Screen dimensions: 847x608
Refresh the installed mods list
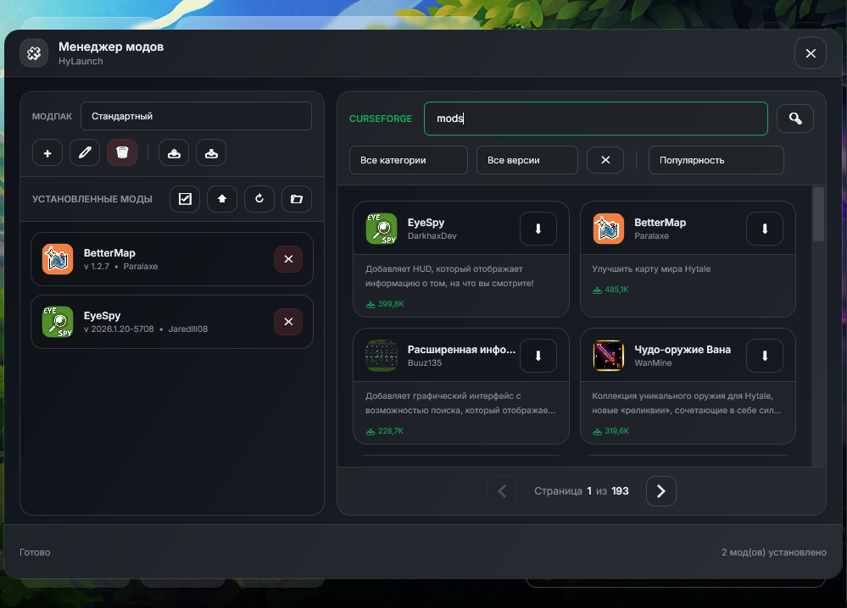[x=259, y=199]
